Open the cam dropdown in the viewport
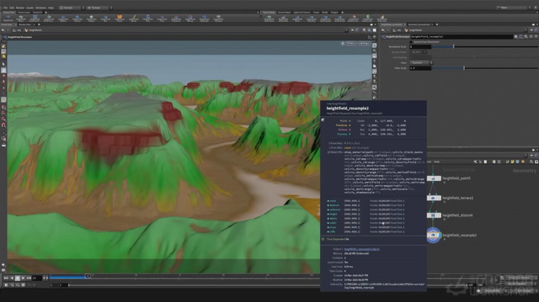Screen dimensions: 539x302 pyautogui.click(x=364, y=44)
